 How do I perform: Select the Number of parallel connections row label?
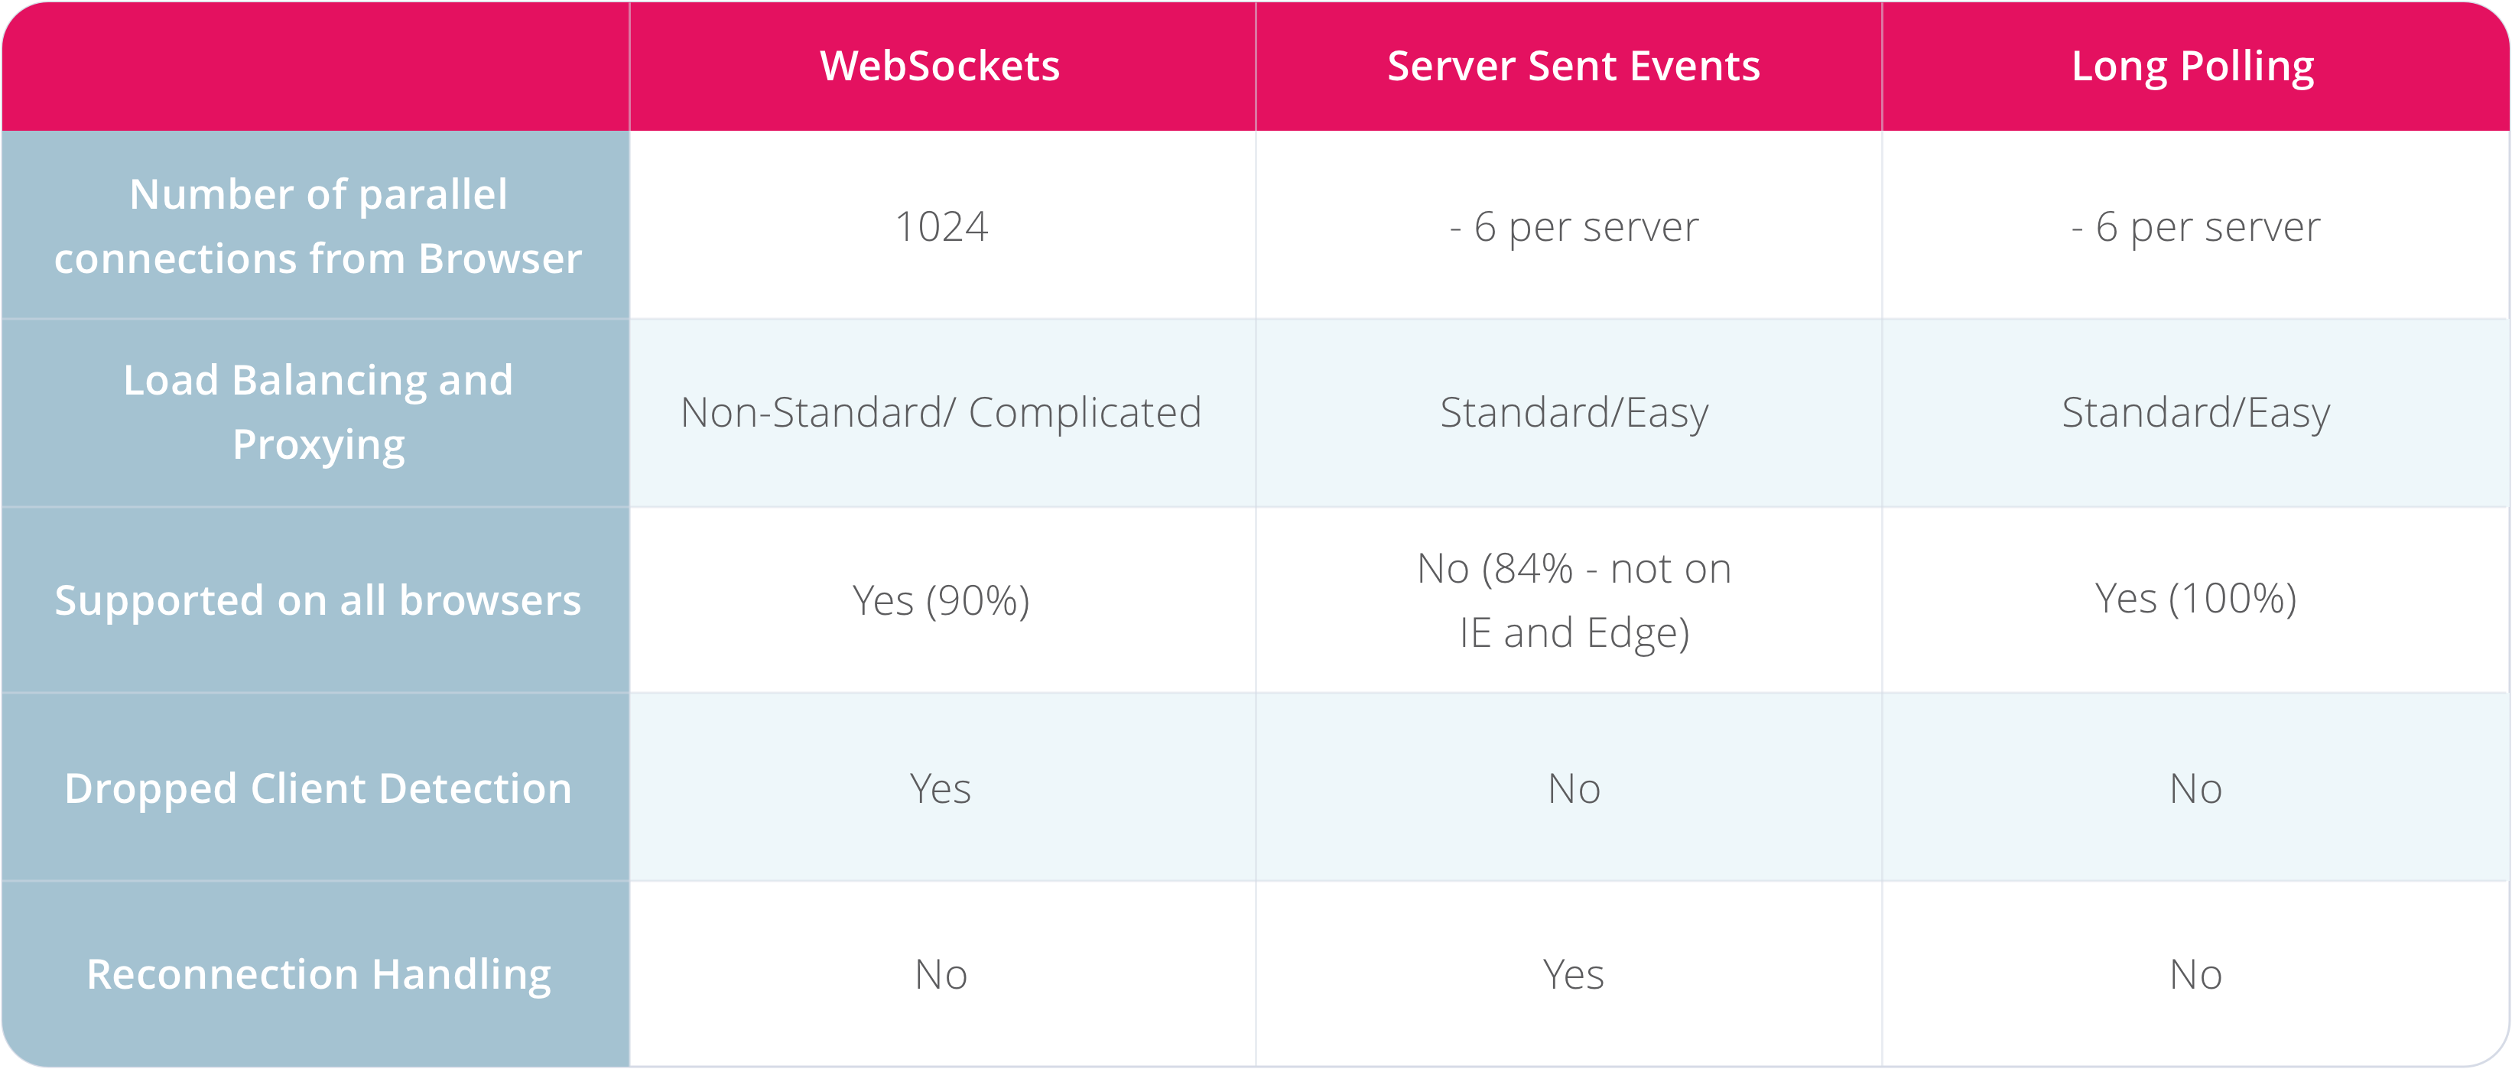point(318,226)
